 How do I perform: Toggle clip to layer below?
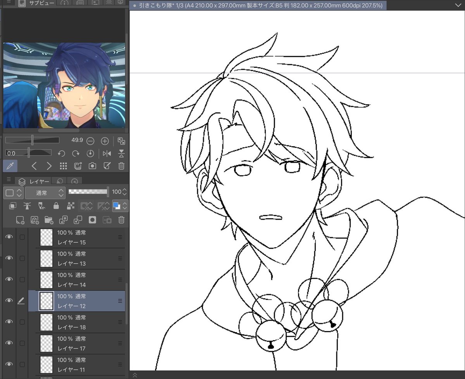pyautogui.click(x=13, y=206)
